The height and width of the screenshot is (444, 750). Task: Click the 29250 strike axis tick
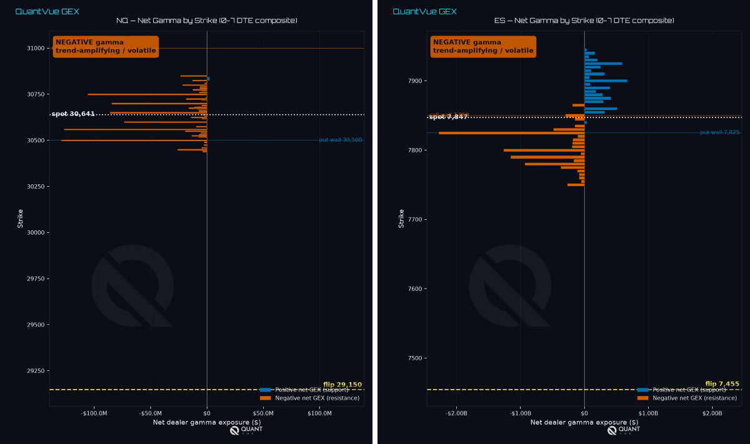point(36,371)
